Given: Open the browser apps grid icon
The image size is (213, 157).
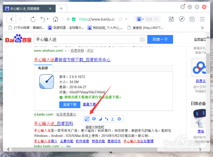Looking at the screenshot, I should pyautogui.click(x=171, y=19).
